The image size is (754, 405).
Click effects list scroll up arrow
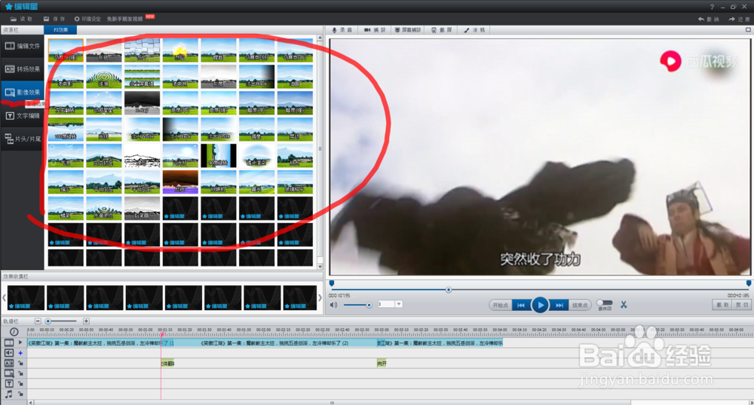(320, 38)
